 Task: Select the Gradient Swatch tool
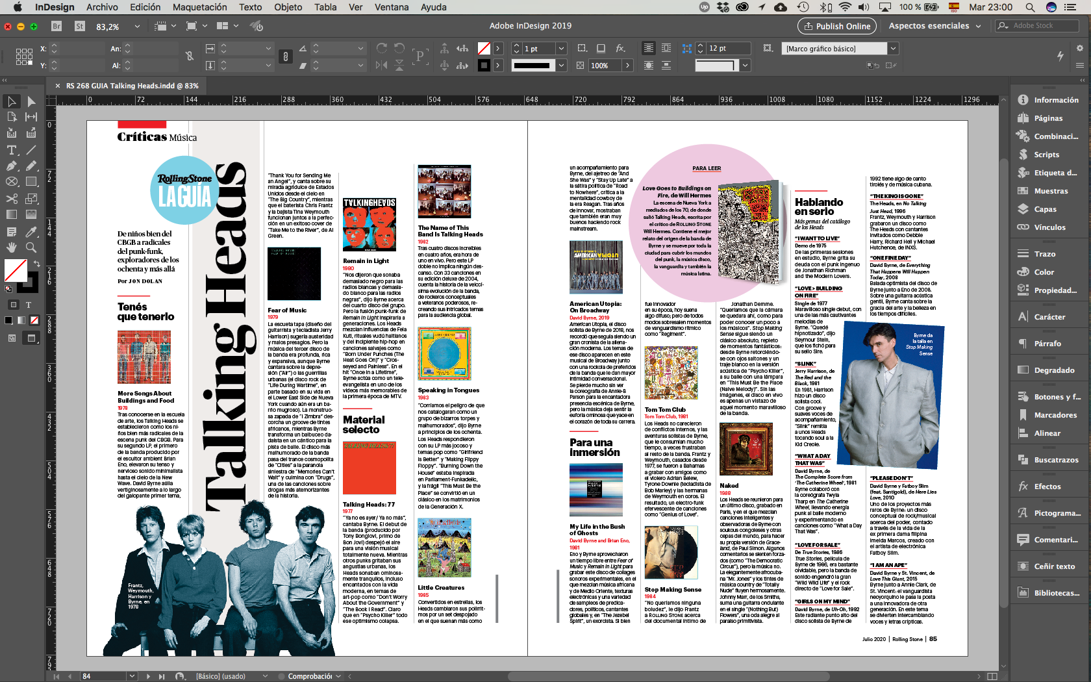(x=12, y=214)
